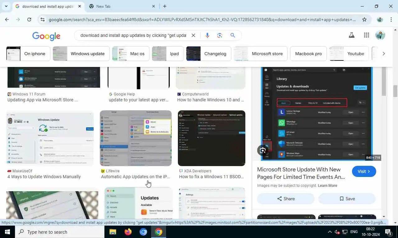Open the Mac App Store Updates thumbnail
Screen dimensions: 398x238
pos(138,203)
